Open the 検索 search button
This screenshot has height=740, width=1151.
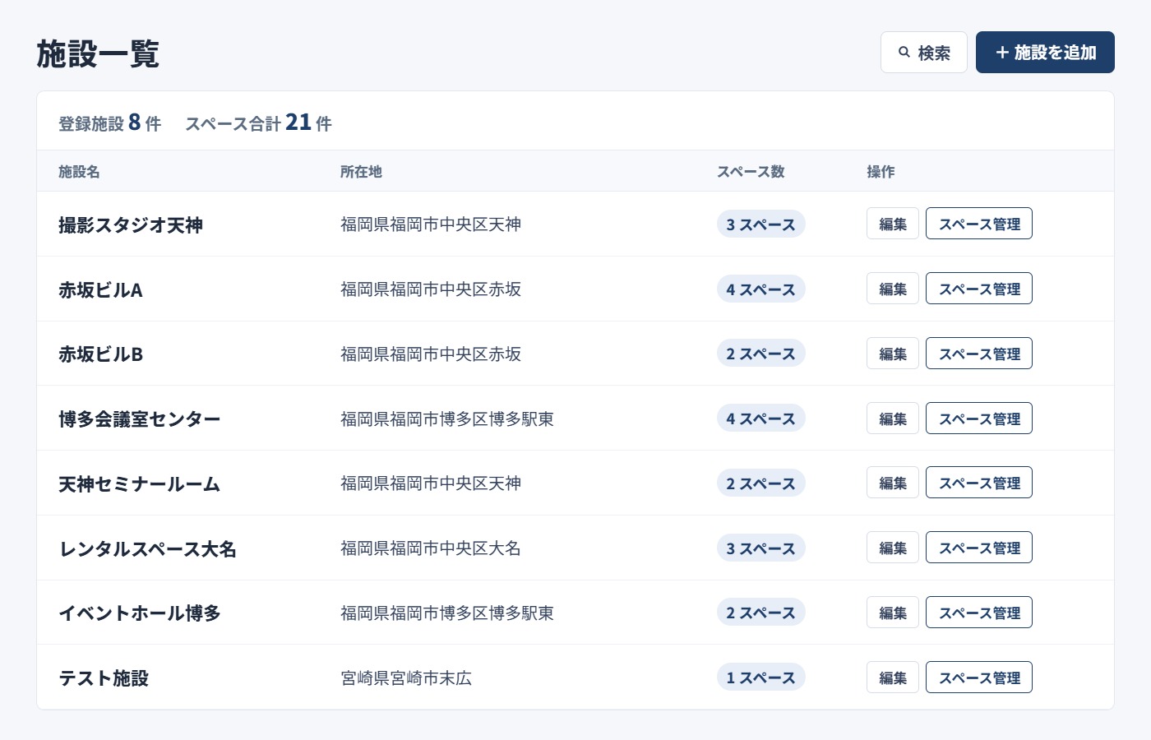pos(924,53)
